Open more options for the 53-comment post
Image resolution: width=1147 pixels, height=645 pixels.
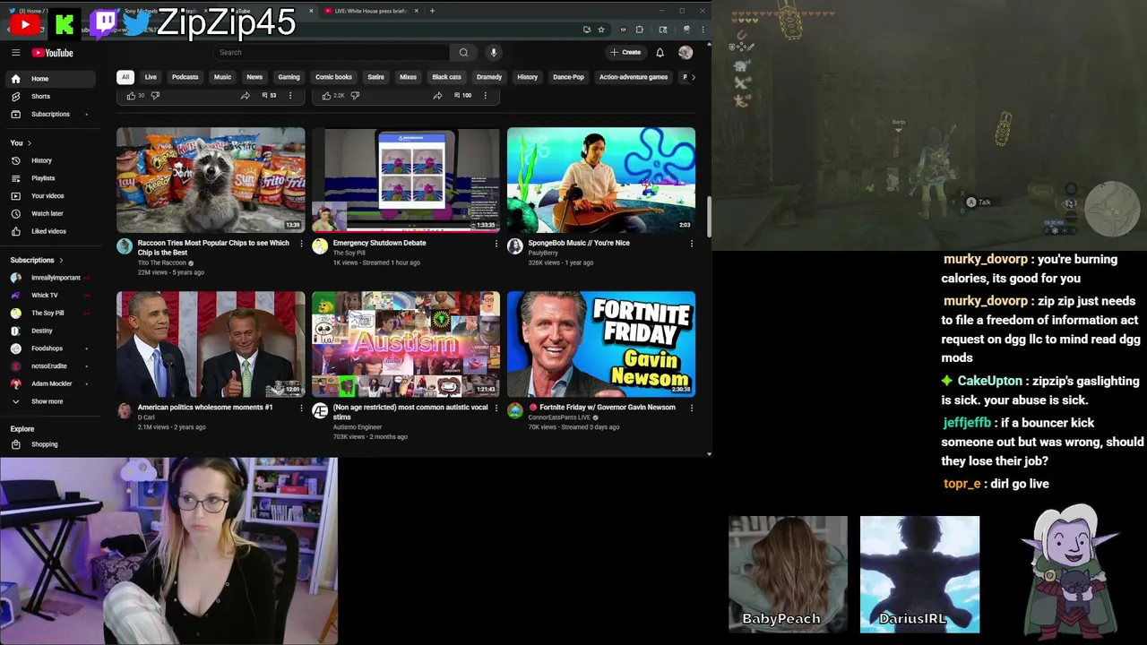[x=289, y=95]
